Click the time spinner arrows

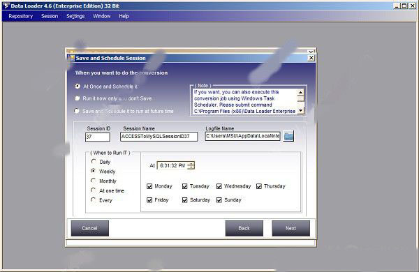(x=191, y=165)
